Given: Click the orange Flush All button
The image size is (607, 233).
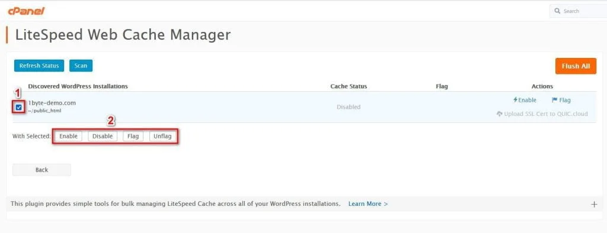Looking at the screenshot, I should coord(576,66).
